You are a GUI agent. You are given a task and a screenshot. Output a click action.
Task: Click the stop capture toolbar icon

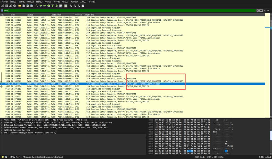6,6
